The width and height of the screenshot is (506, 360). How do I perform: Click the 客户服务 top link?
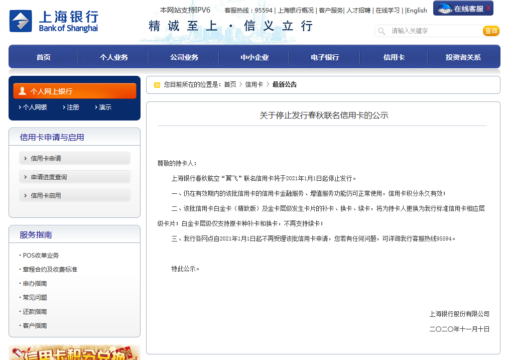coord(331,11)
